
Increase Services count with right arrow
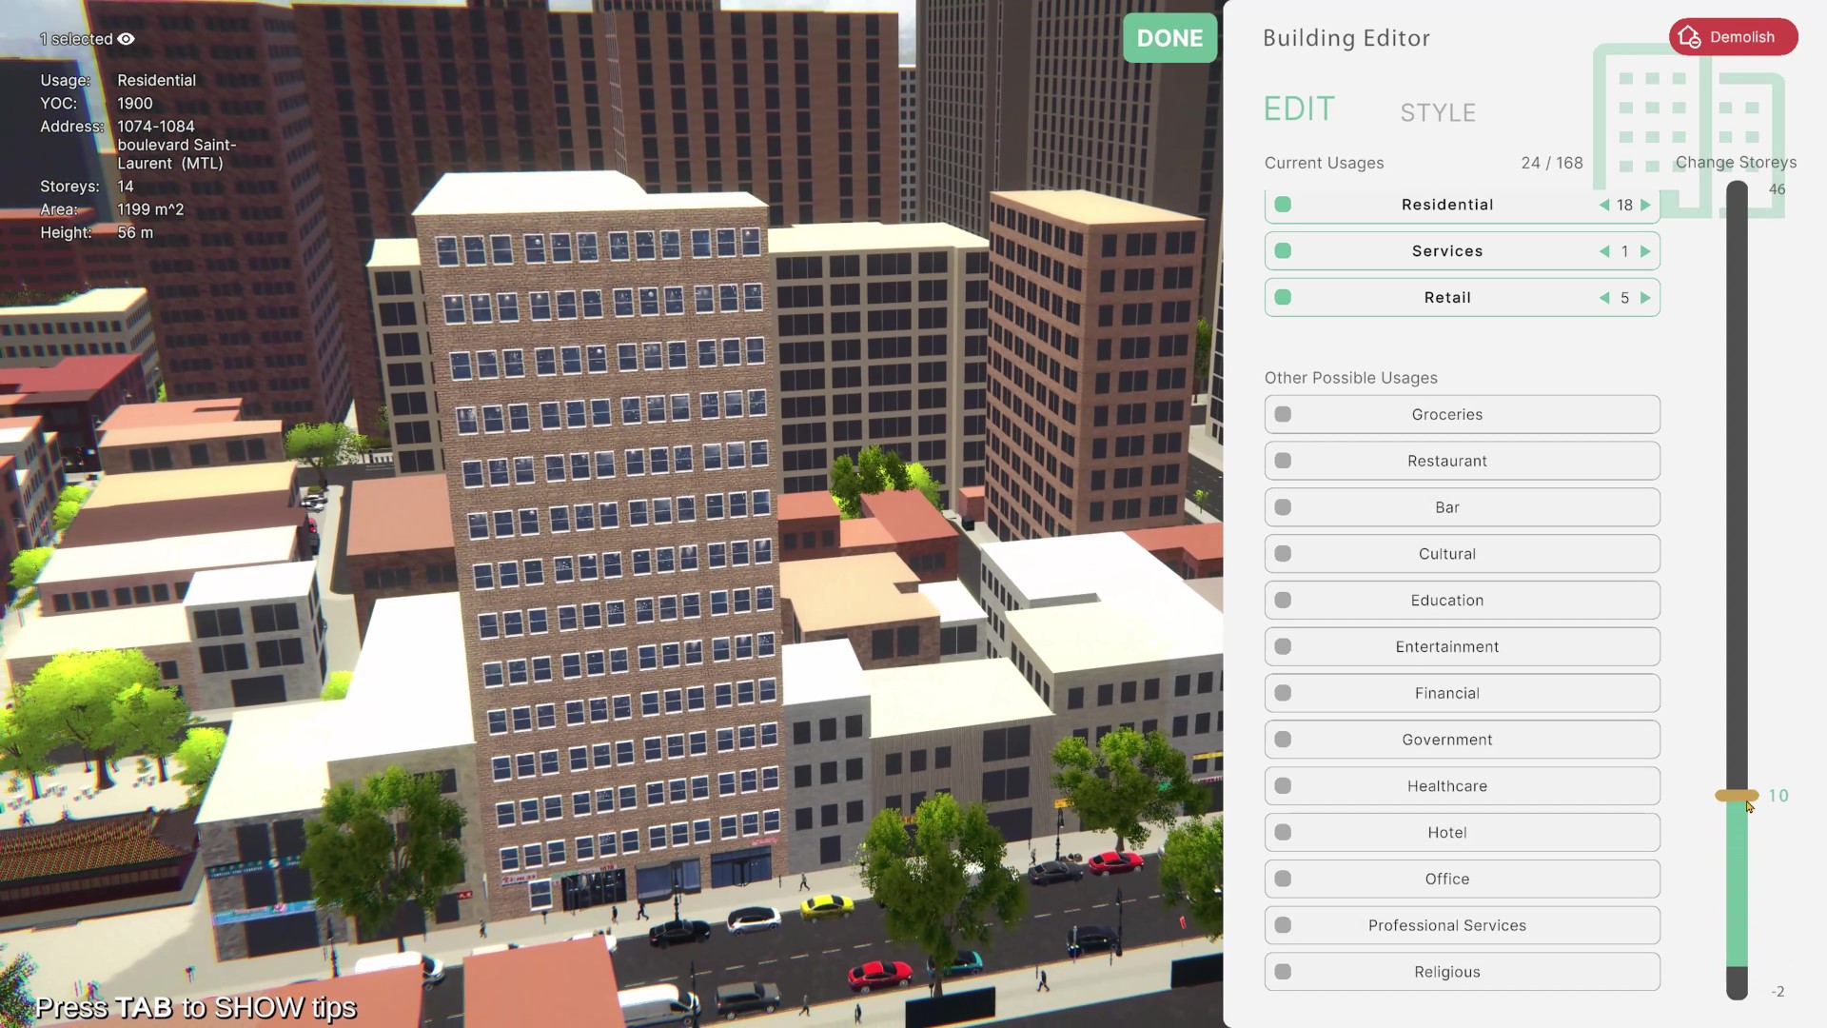[1645, 251]
